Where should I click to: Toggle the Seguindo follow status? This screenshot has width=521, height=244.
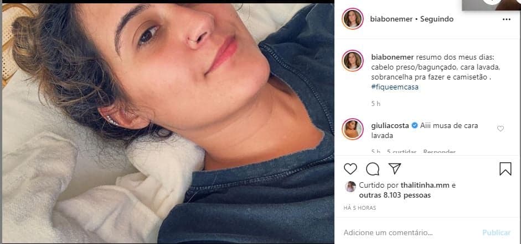[x=437, y=19]
